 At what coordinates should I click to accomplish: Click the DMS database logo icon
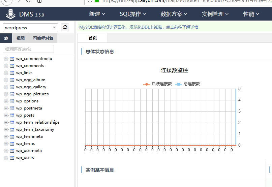(x=10, y=14)
